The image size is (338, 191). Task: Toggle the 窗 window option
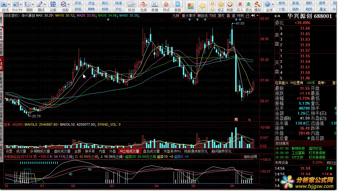click(234, 16)
